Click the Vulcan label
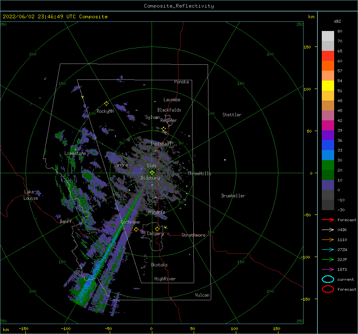358x334 pixels. pos(202,295)
